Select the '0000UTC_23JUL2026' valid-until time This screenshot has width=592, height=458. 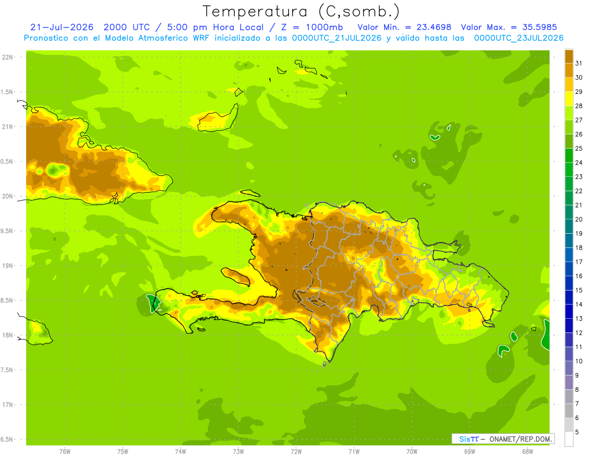[518, 38]
